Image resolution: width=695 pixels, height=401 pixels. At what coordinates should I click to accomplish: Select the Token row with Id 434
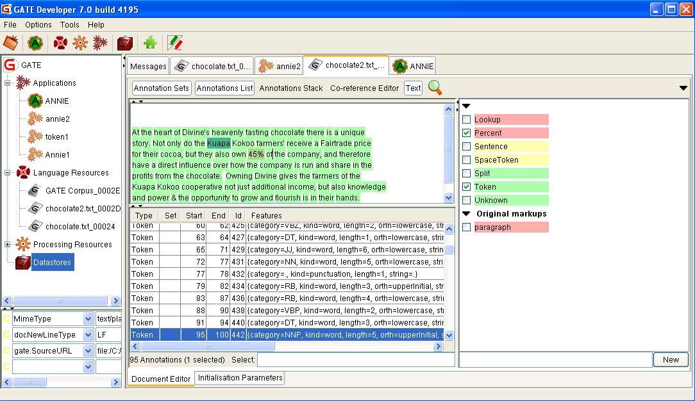(x=287, y=286)
